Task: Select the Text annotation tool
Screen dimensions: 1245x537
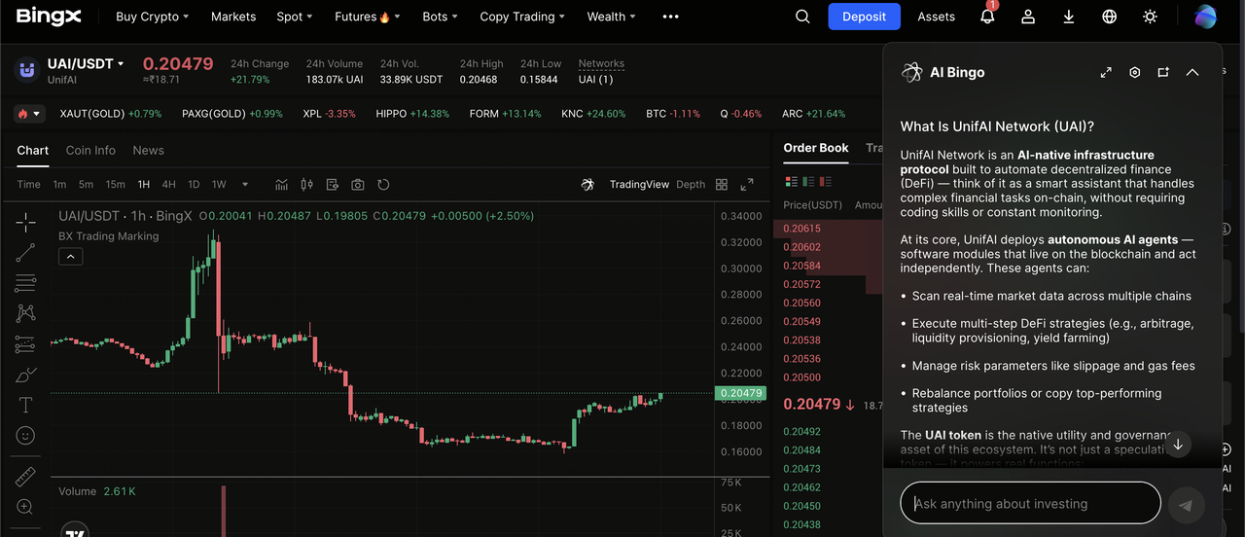Action: 25,405
